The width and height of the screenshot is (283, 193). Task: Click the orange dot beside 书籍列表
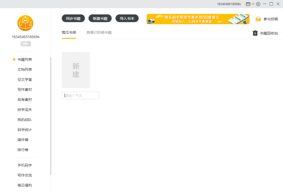click(14, 59)
